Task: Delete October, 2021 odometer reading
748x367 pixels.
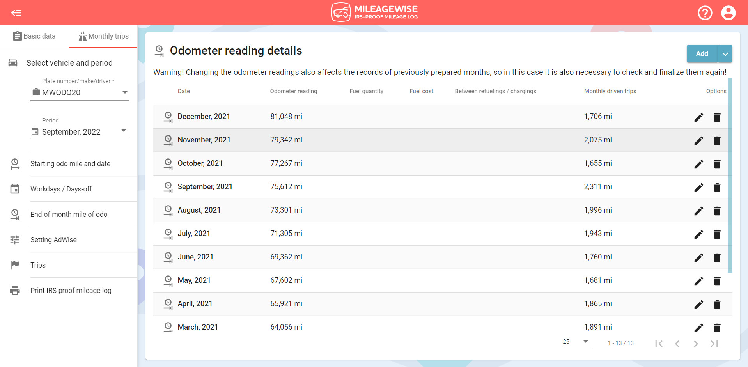Action: click(x=717, y=164)
